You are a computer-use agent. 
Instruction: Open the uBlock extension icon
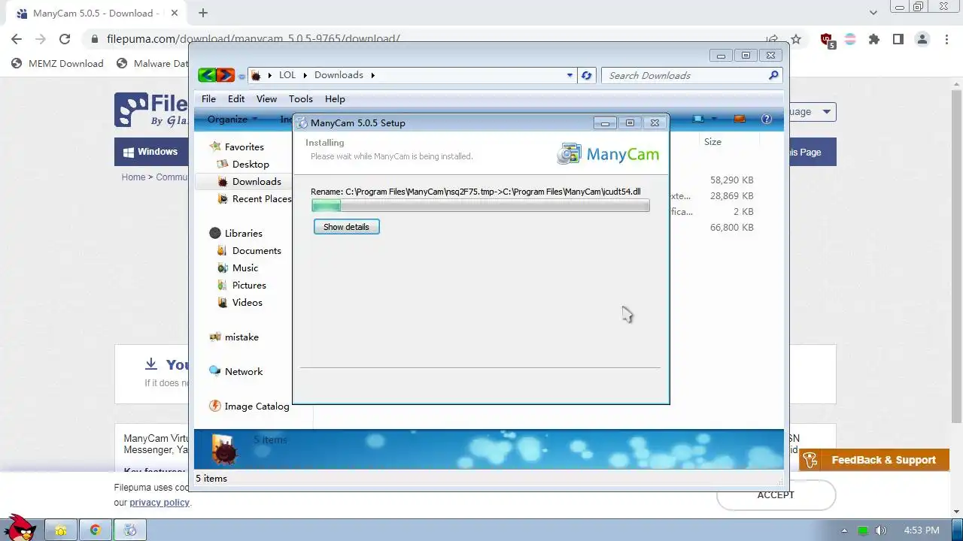coord(827,40)
